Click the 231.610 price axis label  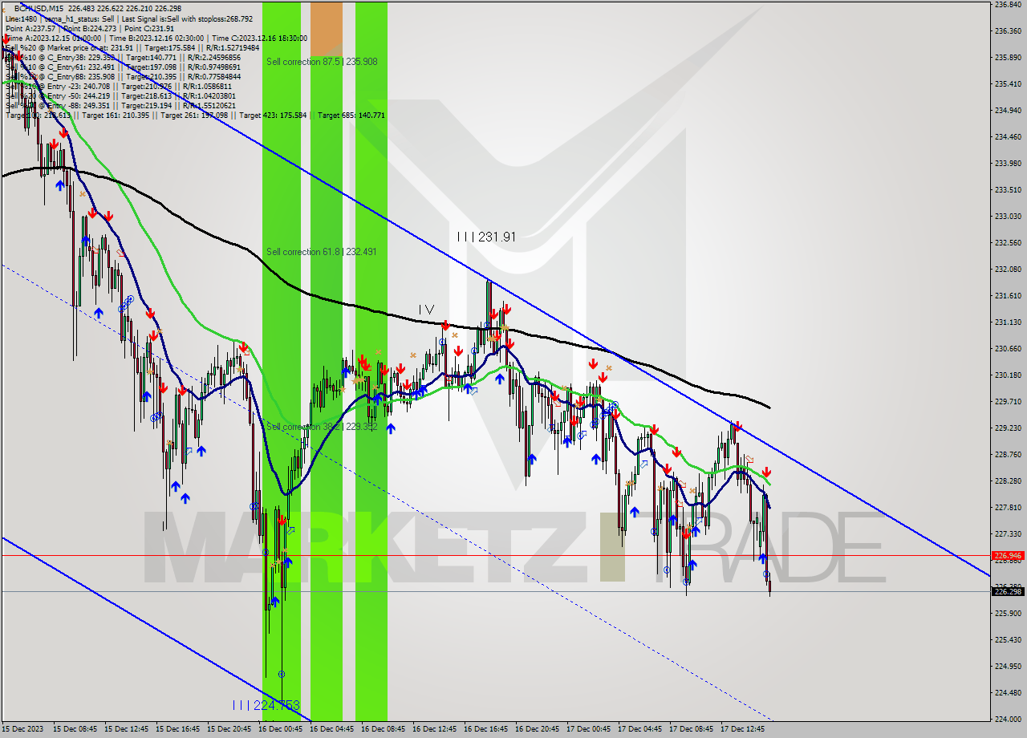[1008, 295]
